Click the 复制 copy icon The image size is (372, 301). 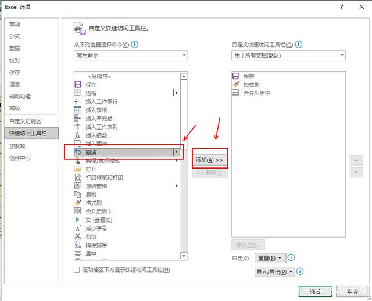[77, 194]
